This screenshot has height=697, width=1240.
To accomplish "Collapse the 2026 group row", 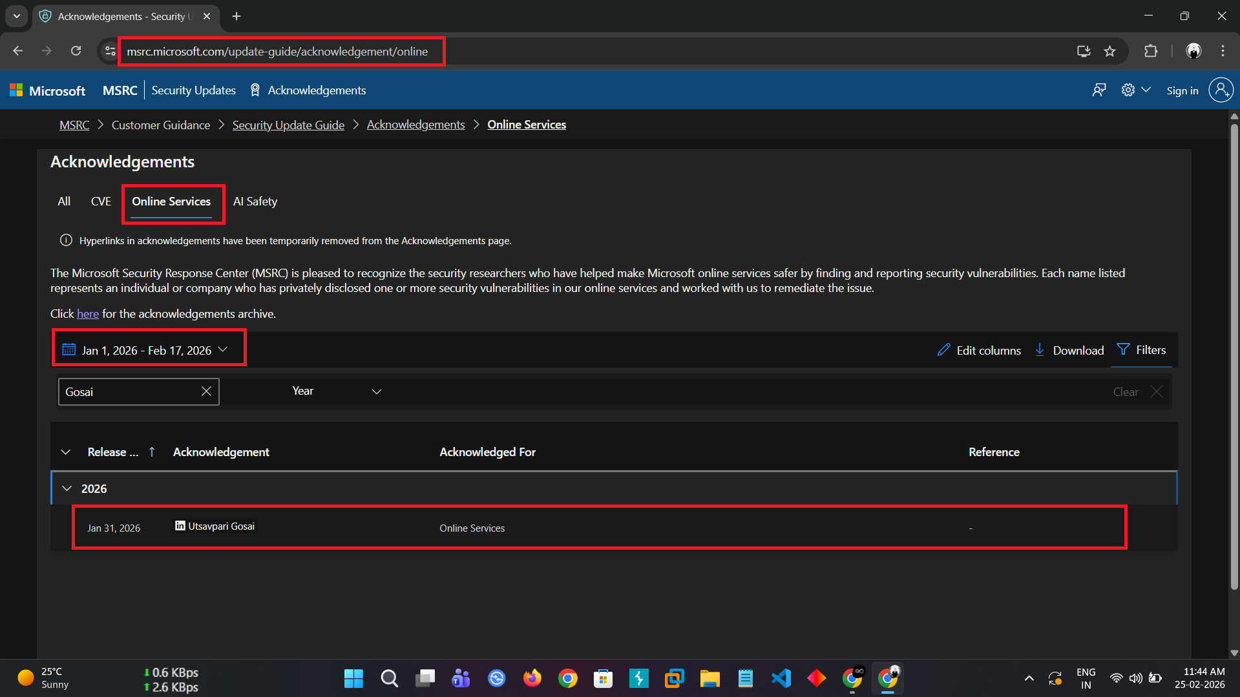I will (67, 489).
